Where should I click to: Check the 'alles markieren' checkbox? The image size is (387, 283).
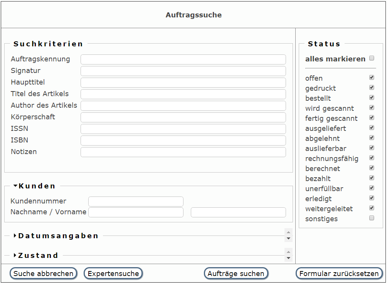pos(372,58)
